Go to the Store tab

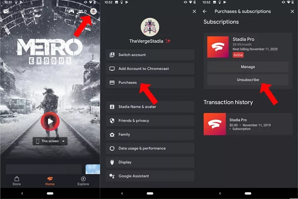pyautogui.click(x=17, y=181)
